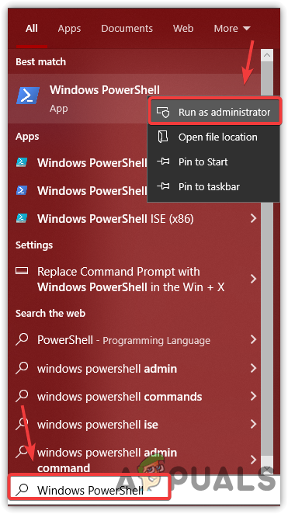Open Windows PowerShell ISE (x86) result
Image resolution: width=288 pixels, height=514 pixels.
tap(134, 219)
